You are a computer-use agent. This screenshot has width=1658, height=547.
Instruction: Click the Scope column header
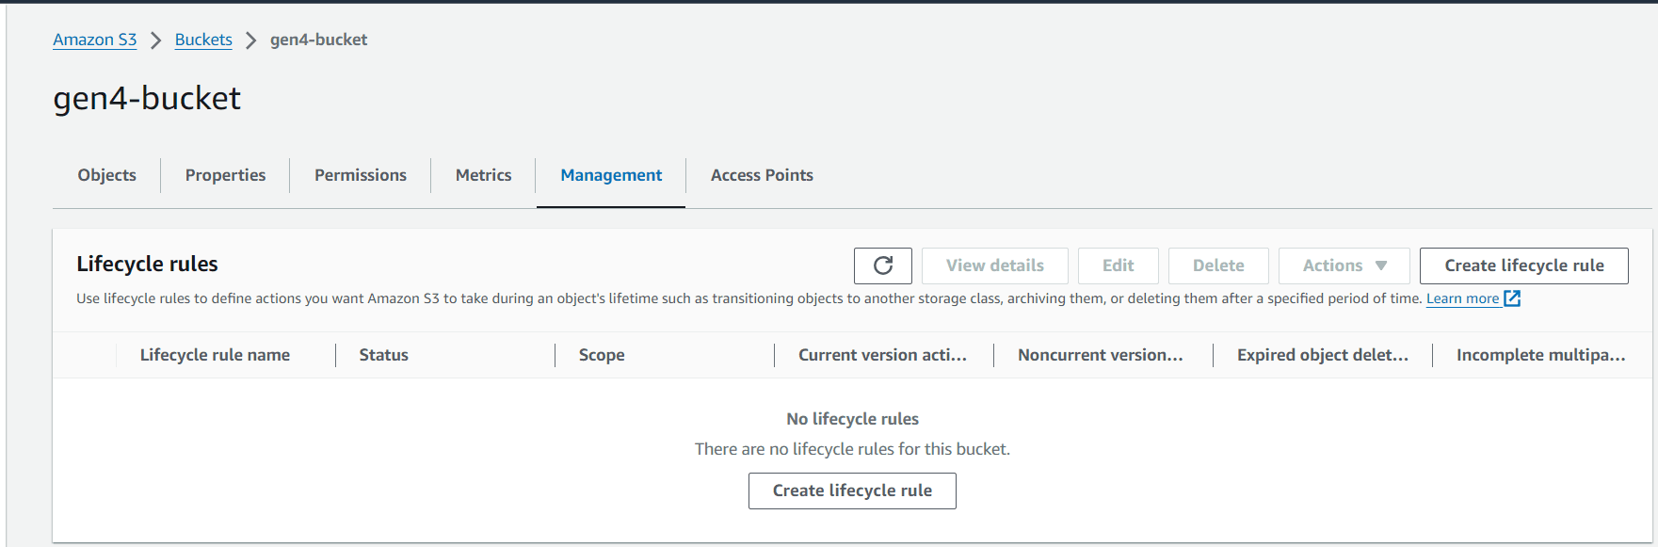pos(602,355)
